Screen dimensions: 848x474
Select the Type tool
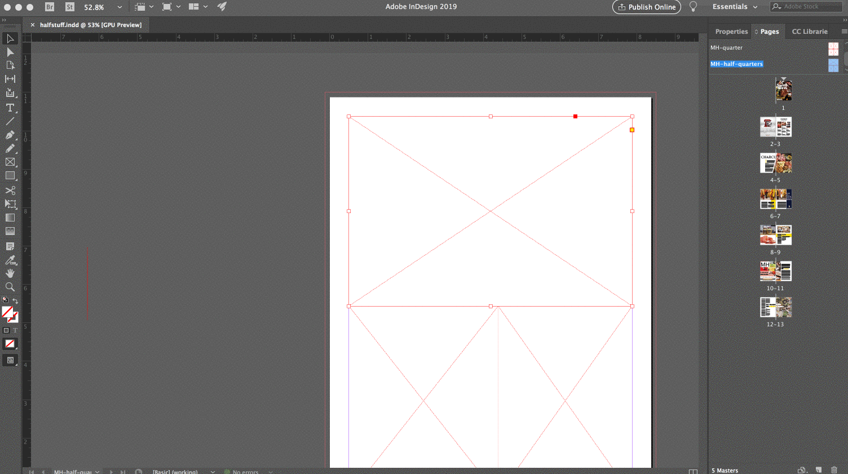pyautogui.click(x=10, y=108)
